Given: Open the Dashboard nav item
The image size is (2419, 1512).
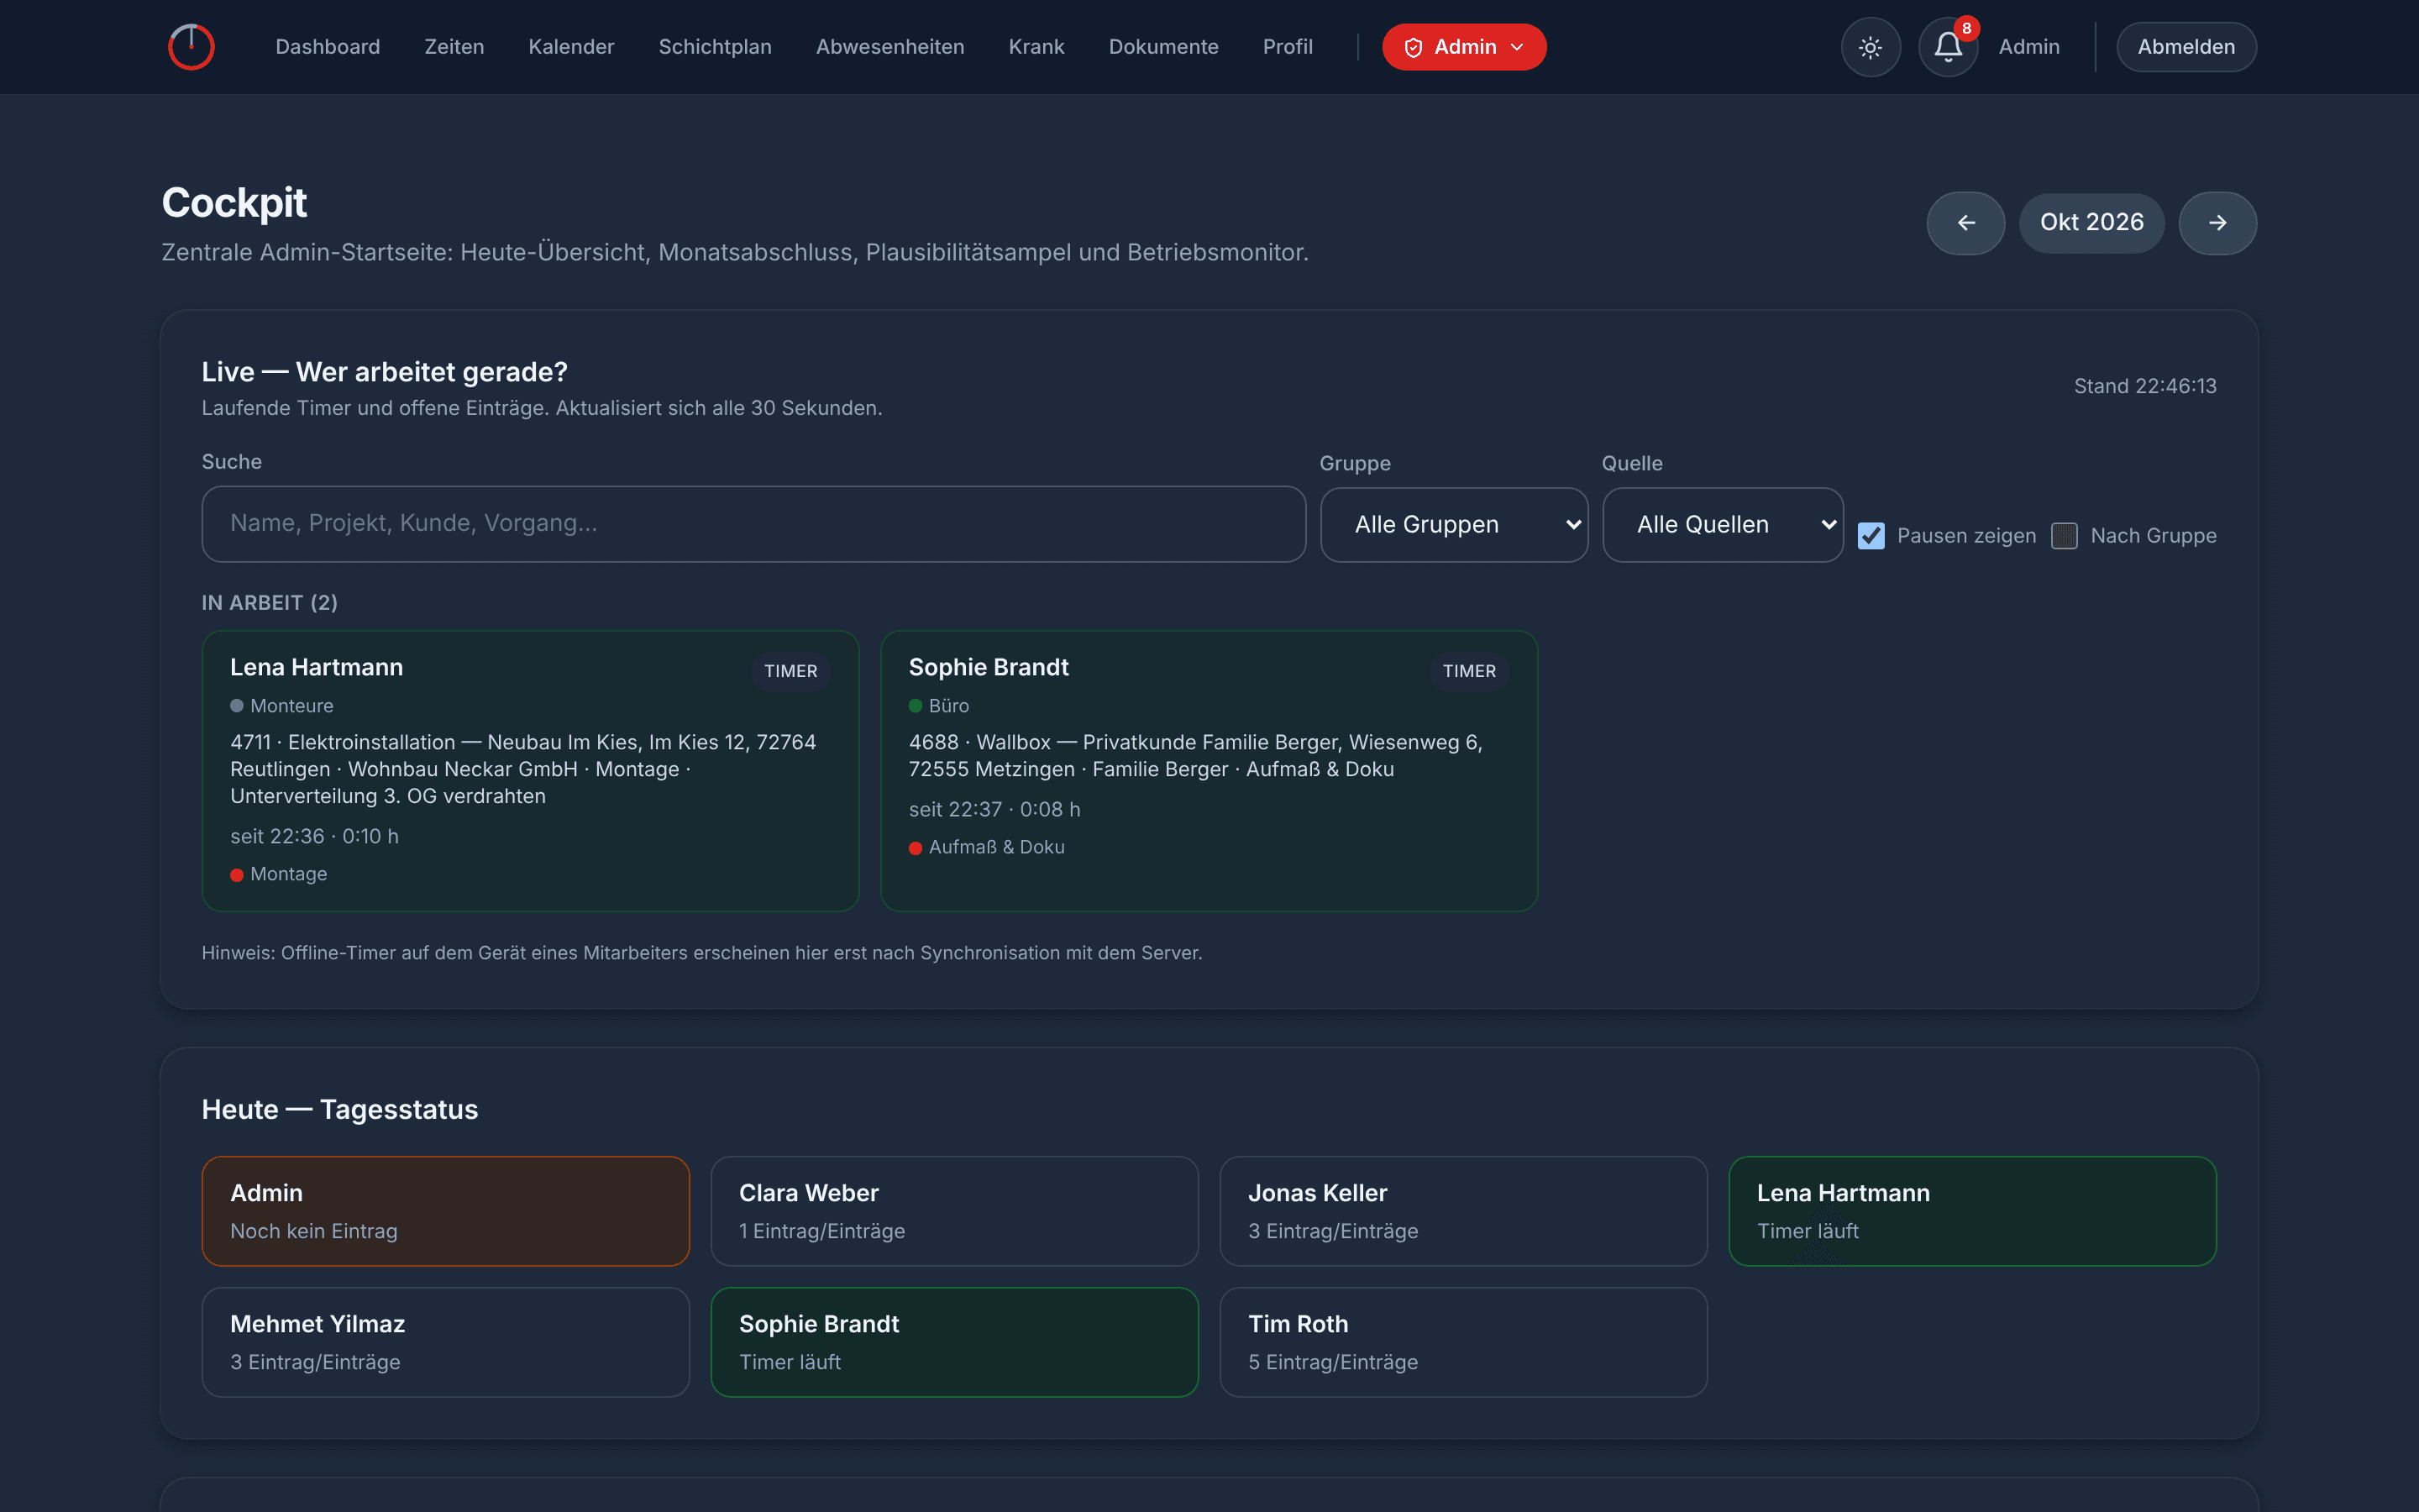Looking at the screenshot, I should (328, 47).
